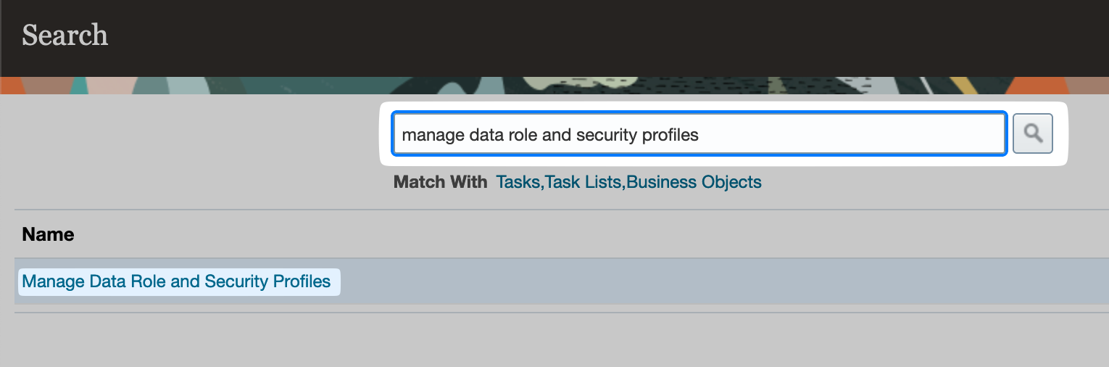Focus the search text input field
1109x367 pixels.
pos(699,134)
